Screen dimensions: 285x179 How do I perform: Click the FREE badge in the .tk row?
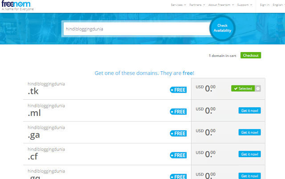point(178,90)
